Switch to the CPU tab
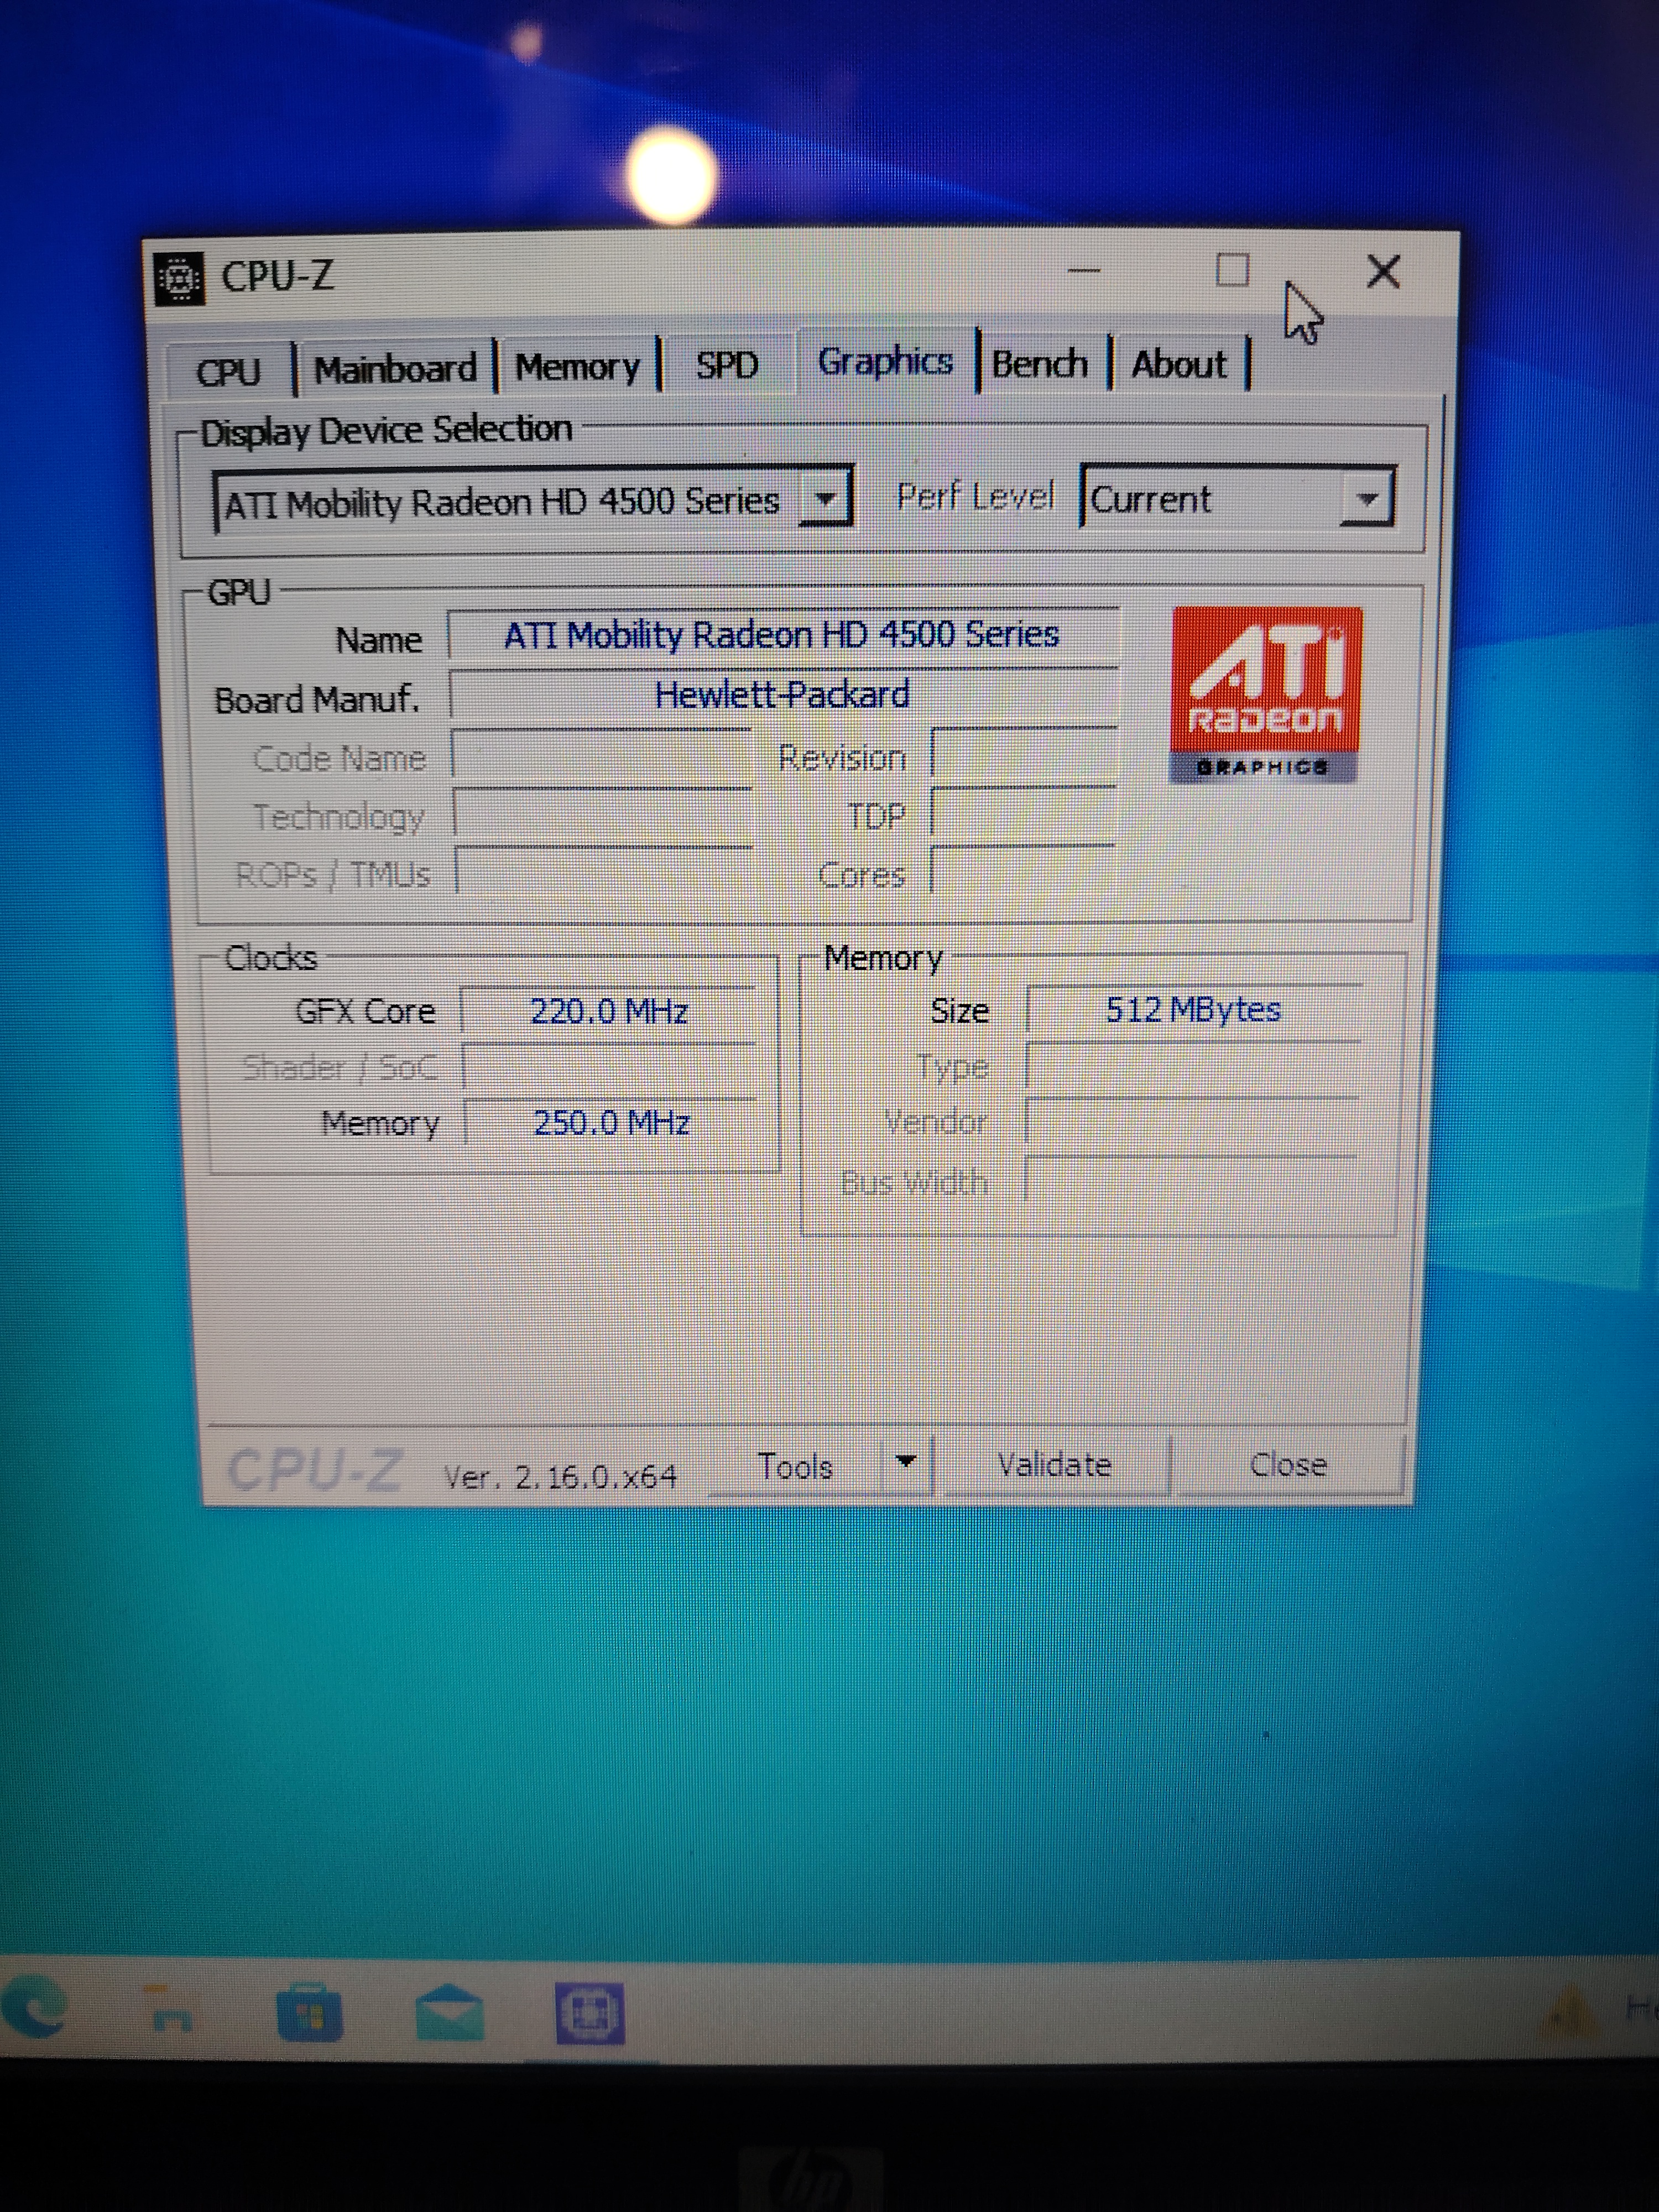Screen dimensions: 1659x2212 pos(229,371)
